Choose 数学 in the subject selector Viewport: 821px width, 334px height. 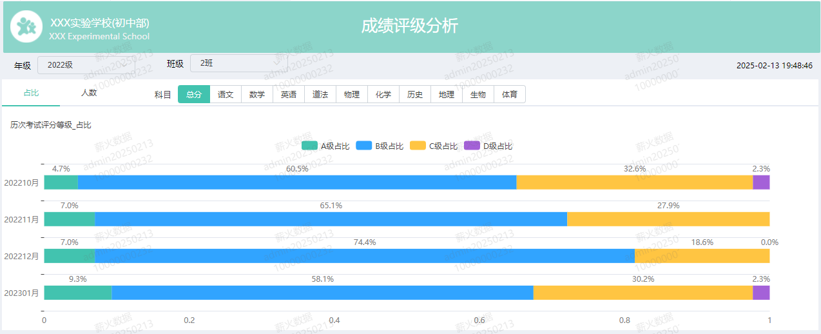pyautogui.click(x=257, y=94)
